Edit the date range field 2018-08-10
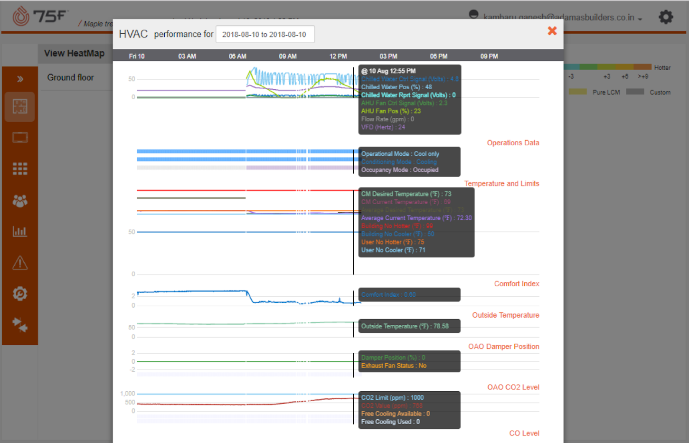 265,34
